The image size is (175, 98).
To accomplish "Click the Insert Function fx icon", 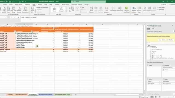I will [x=18, y=17].
